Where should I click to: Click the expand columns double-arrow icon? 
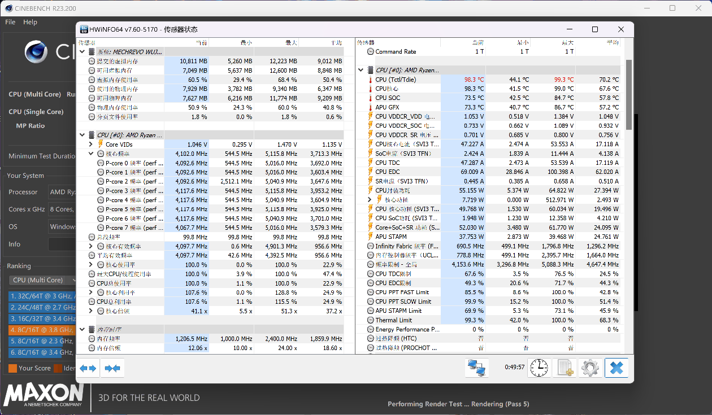coord(88,369)
